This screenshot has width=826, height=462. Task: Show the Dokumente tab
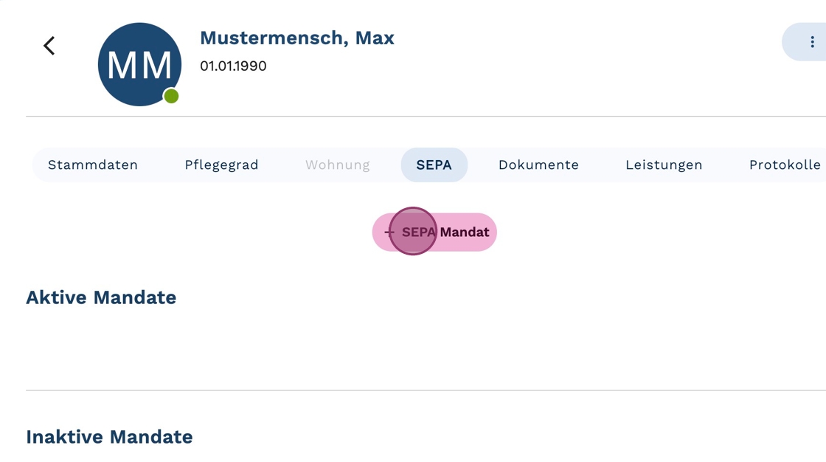[x=538, y=165]
